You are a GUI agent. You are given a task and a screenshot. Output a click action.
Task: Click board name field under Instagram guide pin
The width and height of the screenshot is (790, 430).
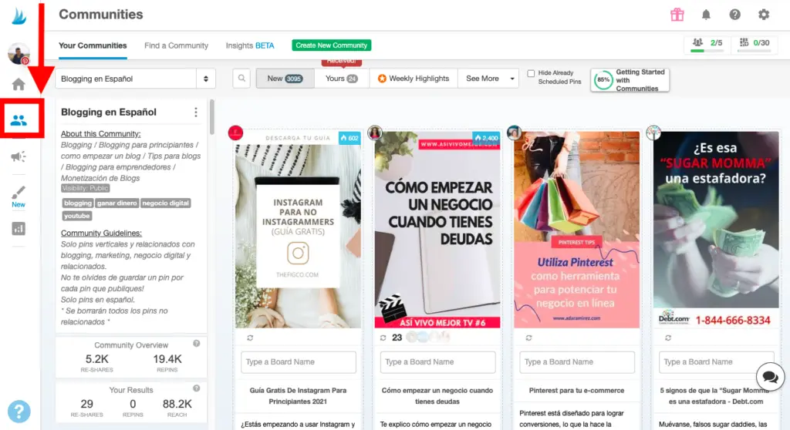click(x=299, y=362)
